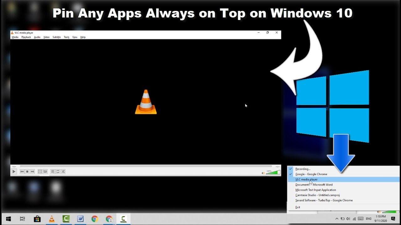Screen dimensions: 401x225
Task: Select Microsoft Text Input Application entry
Action: click(x=343, y=190)
